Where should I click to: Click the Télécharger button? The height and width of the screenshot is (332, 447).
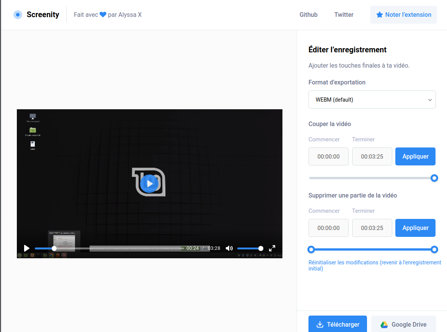[338, 324]
